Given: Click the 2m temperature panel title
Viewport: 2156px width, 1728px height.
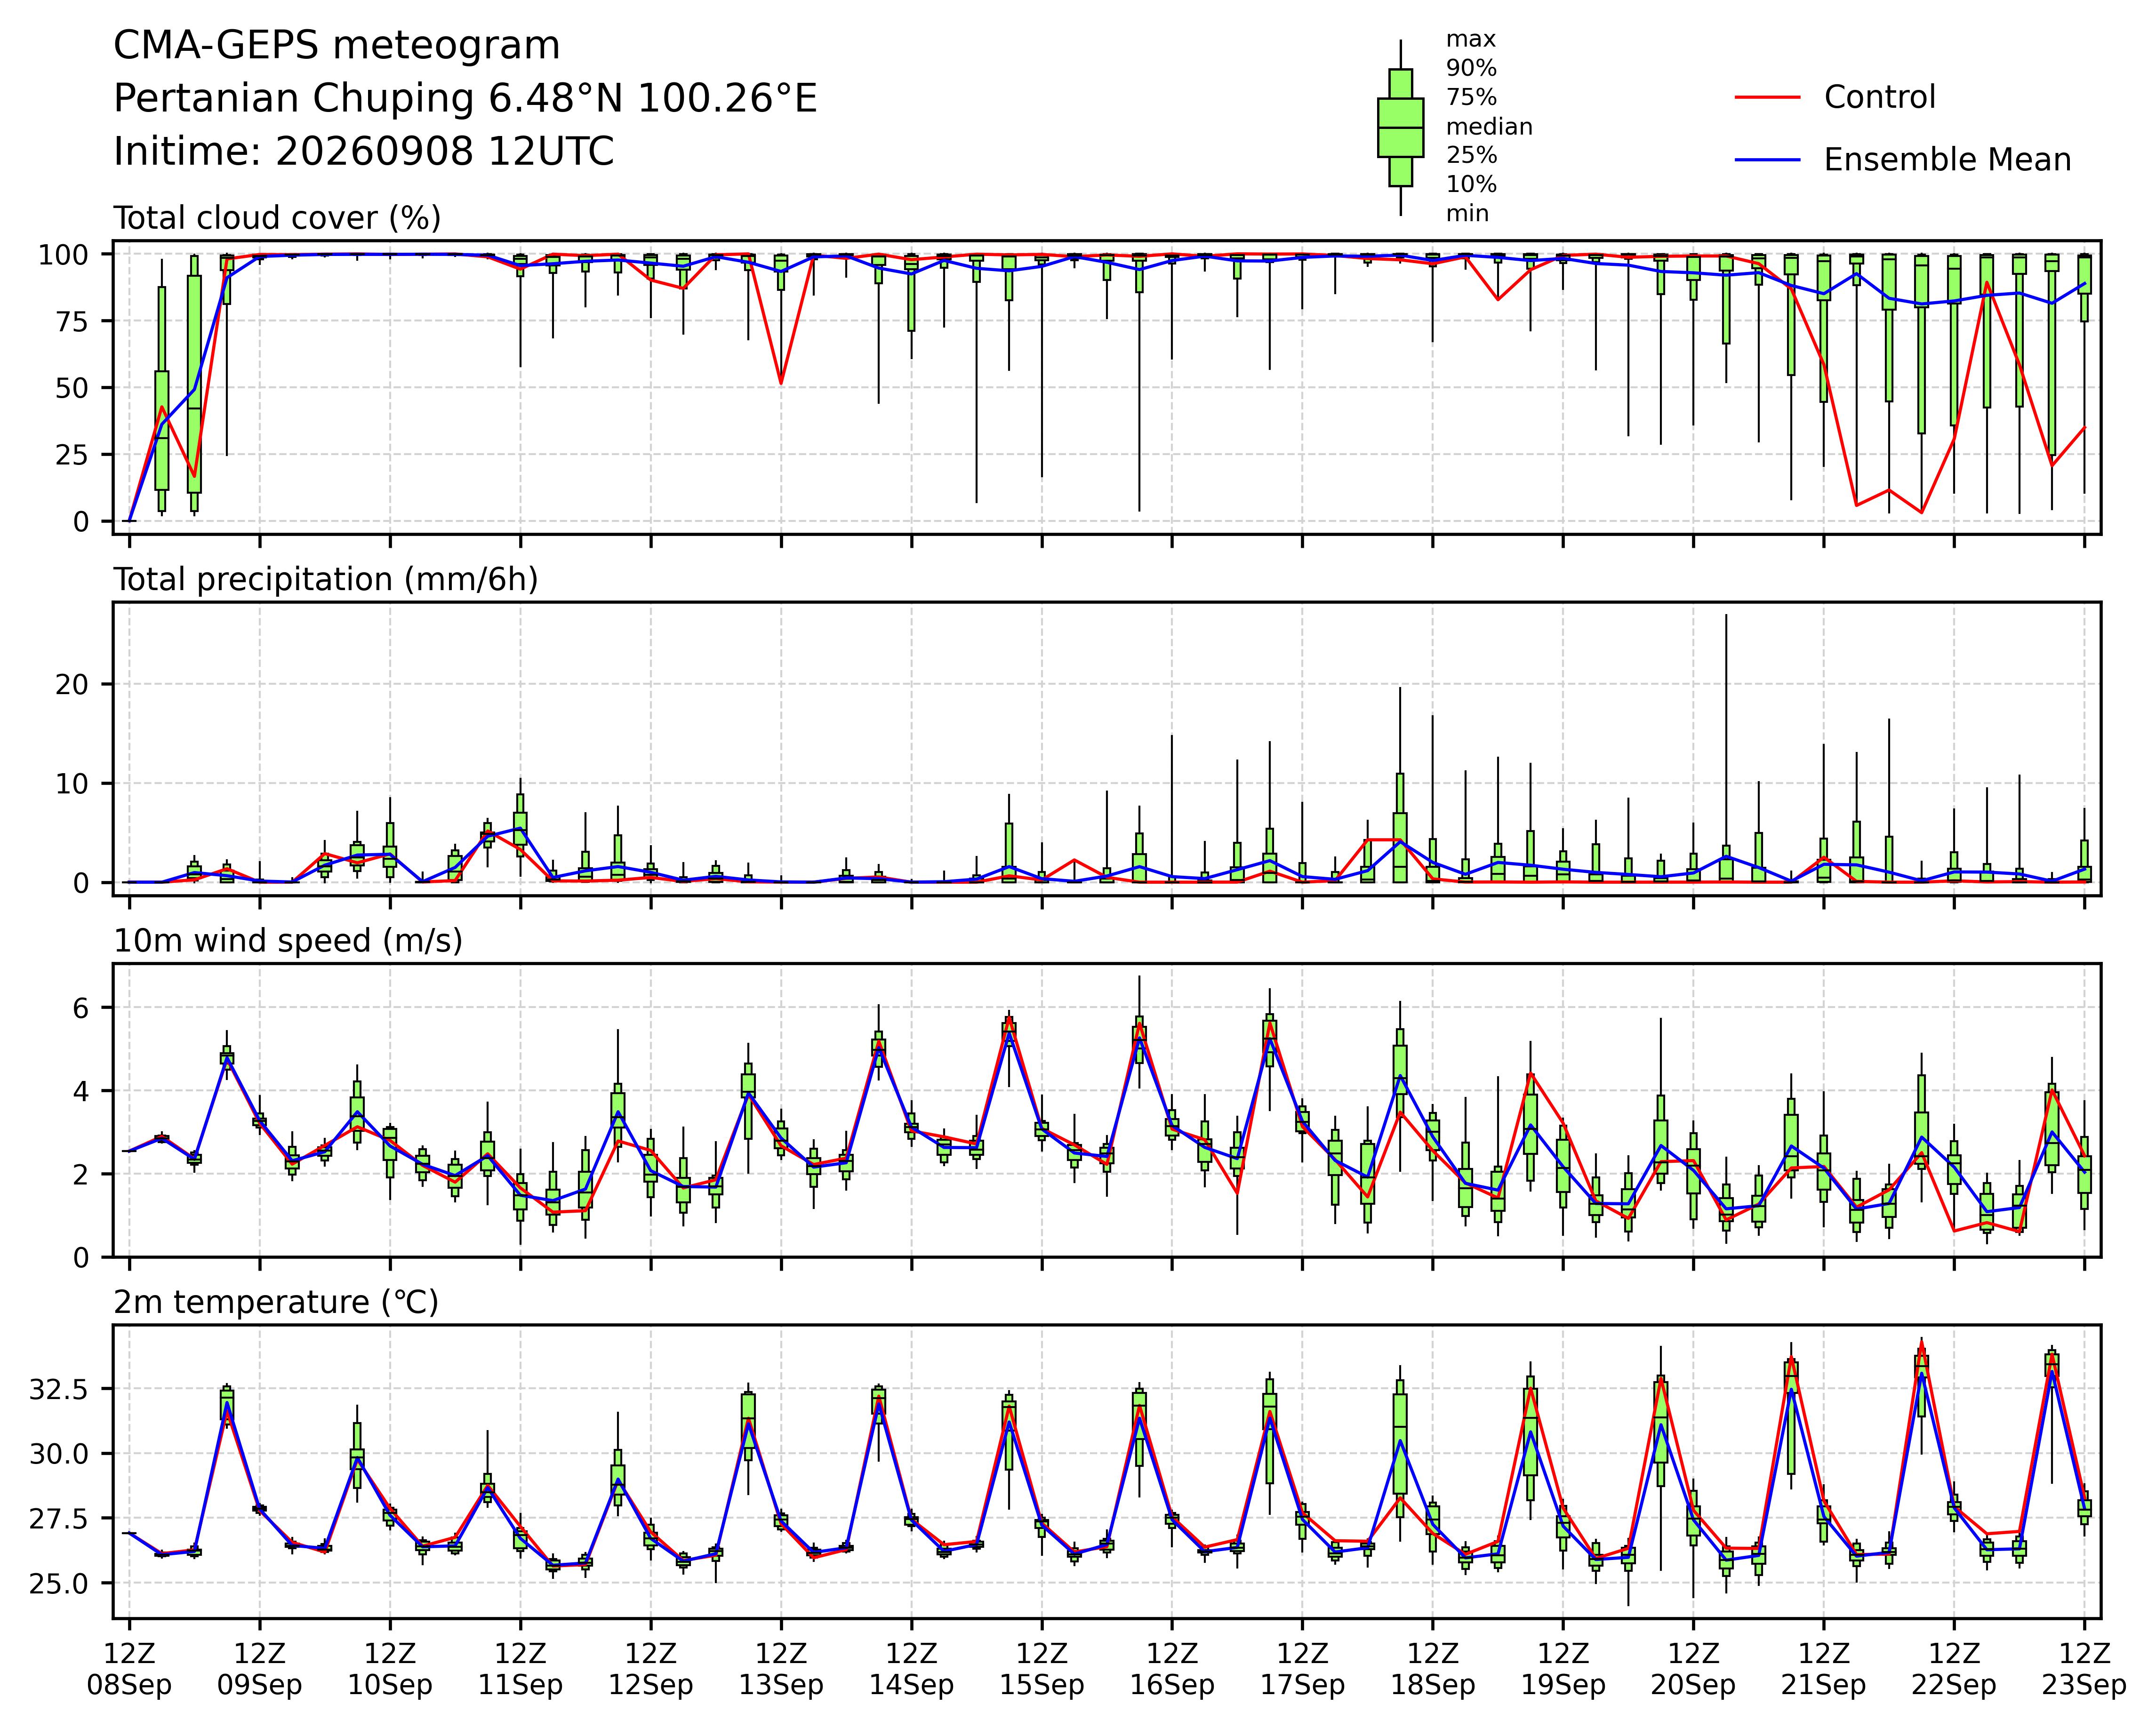Looking at the screenshot, I should coord(276,1302).
